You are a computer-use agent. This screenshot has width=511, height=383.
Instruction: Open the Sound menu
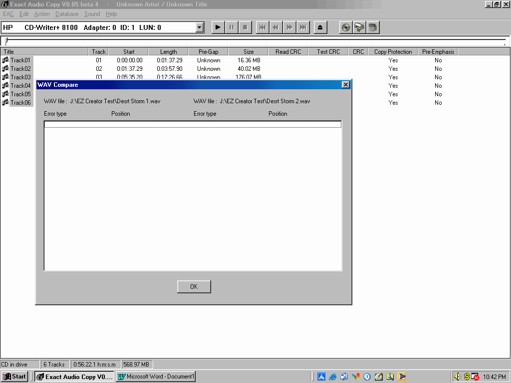(92, 14)
